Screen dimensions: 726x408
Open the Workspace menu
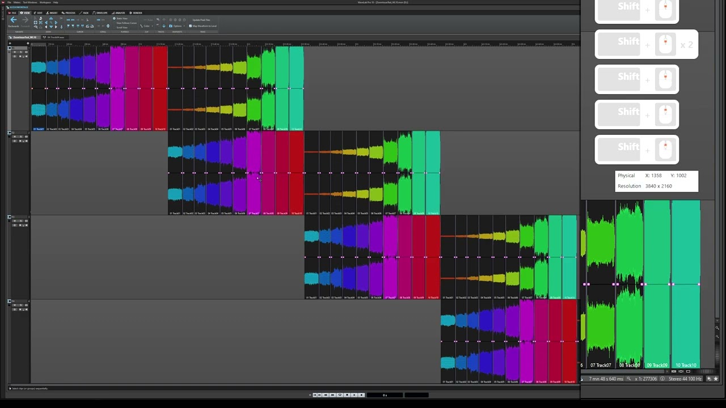coord(45,2)
